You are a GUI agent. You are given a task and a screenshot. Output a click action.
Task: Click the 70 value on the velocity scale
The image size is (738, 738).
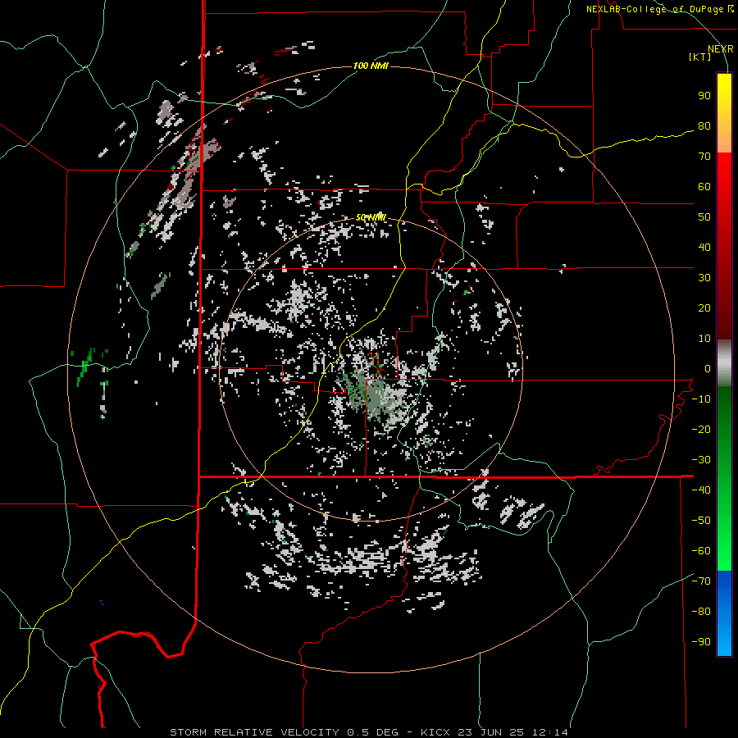tap(704, 157)
